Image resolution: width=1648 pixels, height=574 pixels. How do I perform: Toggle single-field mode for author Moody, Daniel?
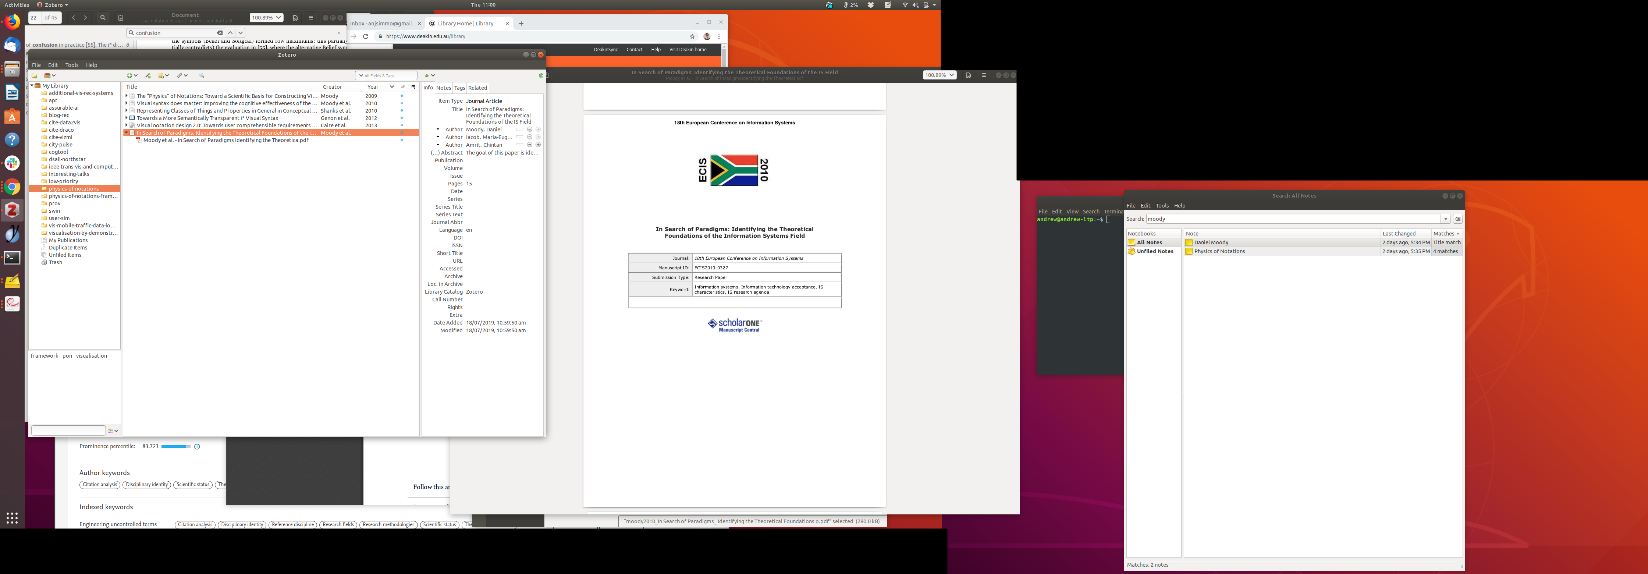519,129
